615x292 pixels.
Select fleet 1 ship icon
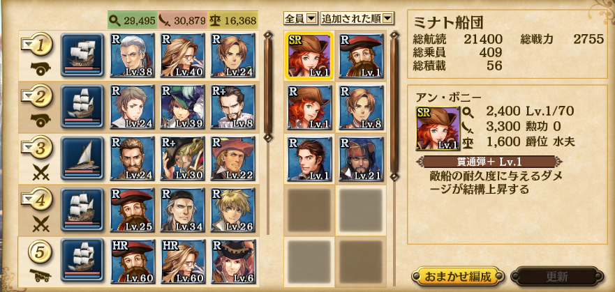tap(82, 55)
